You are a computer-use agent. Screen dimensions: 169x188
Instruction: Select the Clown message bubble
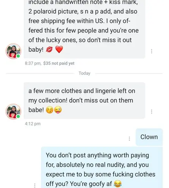[x=149, y=137]
